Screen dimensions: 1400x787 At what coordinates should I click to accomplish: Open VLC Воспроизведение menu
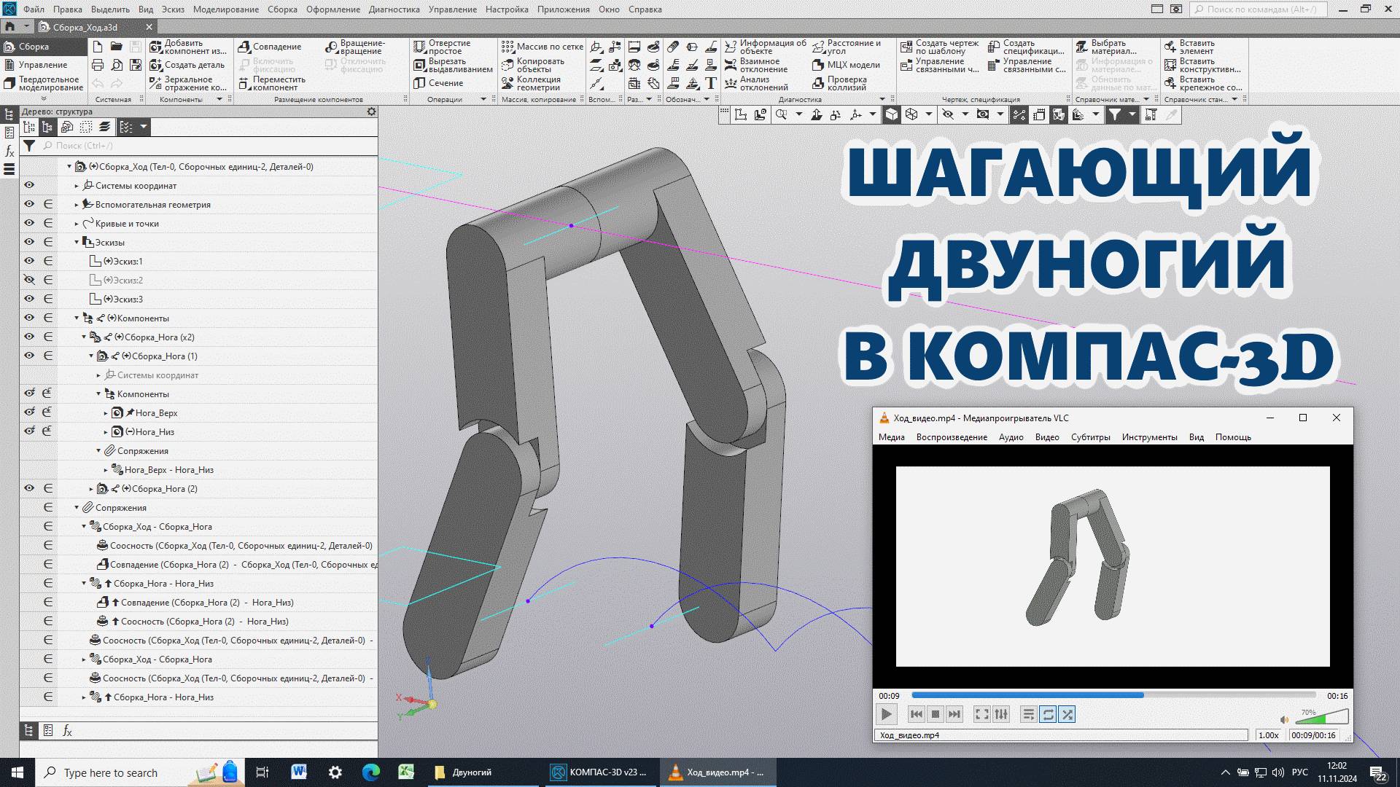tap(952, 437)
